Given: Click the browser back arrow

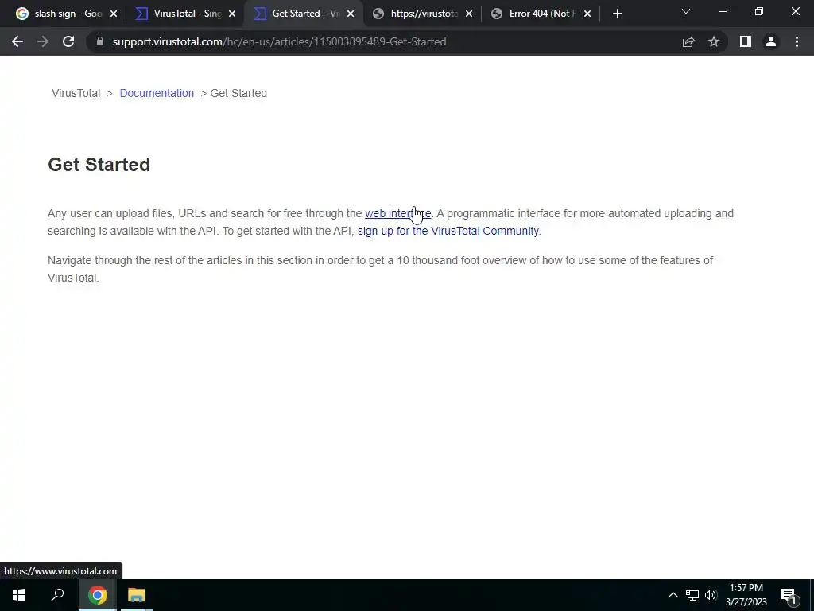Looking at the screenshot, I should tap(17, 41).
